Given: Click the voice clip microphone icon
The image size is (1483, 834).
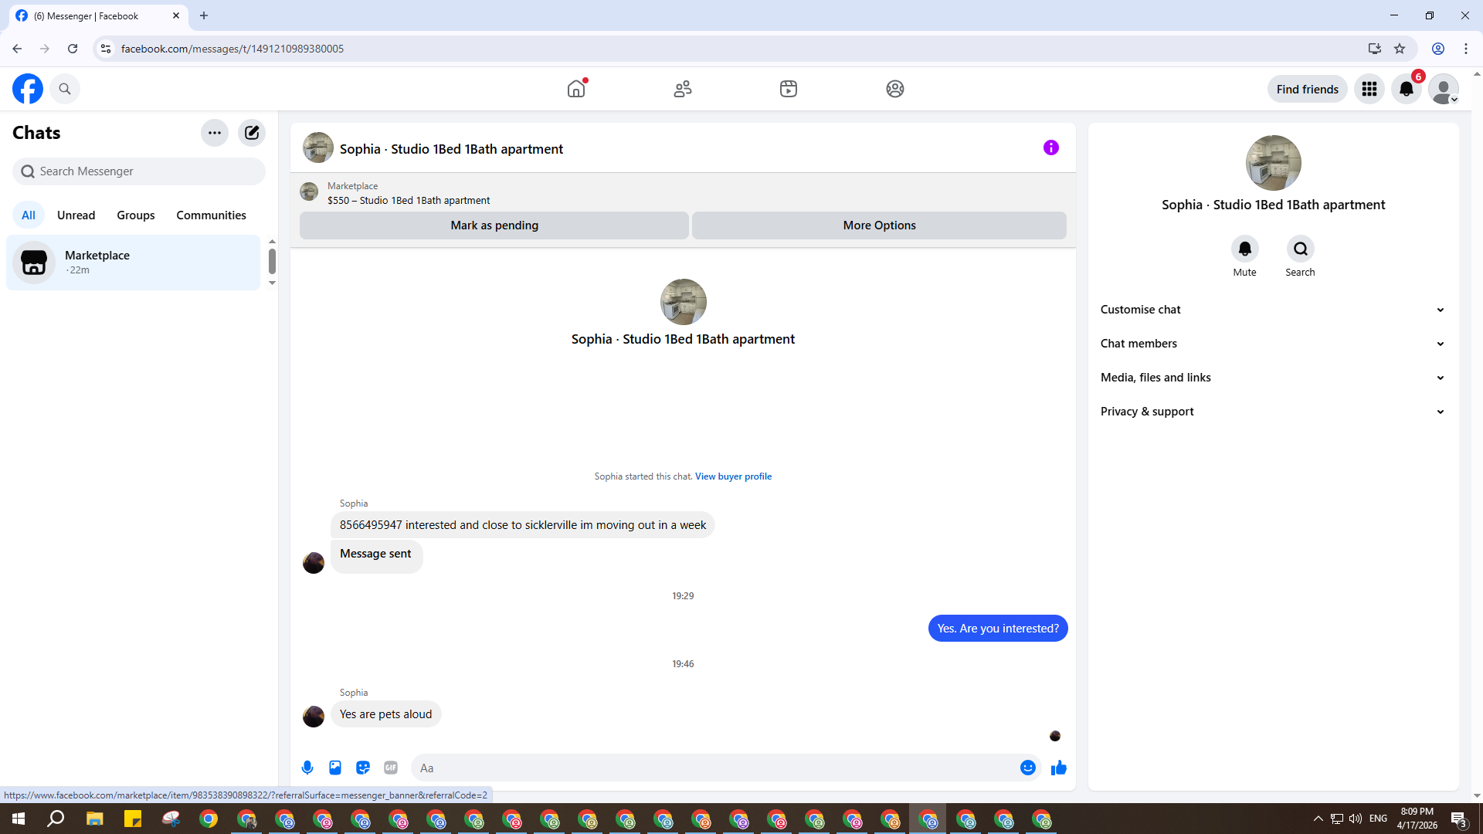Looking at the screenshot, I should click(x=307, y=768).
